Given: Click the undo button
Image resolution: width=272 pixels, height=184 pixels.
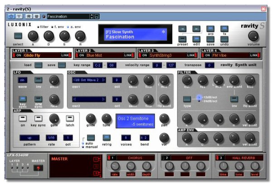Looking at the screenshot, I should [x=224, y=39].
